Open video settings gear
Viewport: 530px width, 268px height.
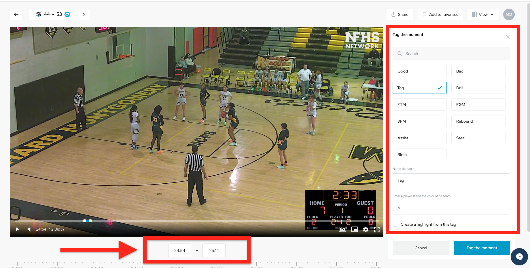click(366, 229)
